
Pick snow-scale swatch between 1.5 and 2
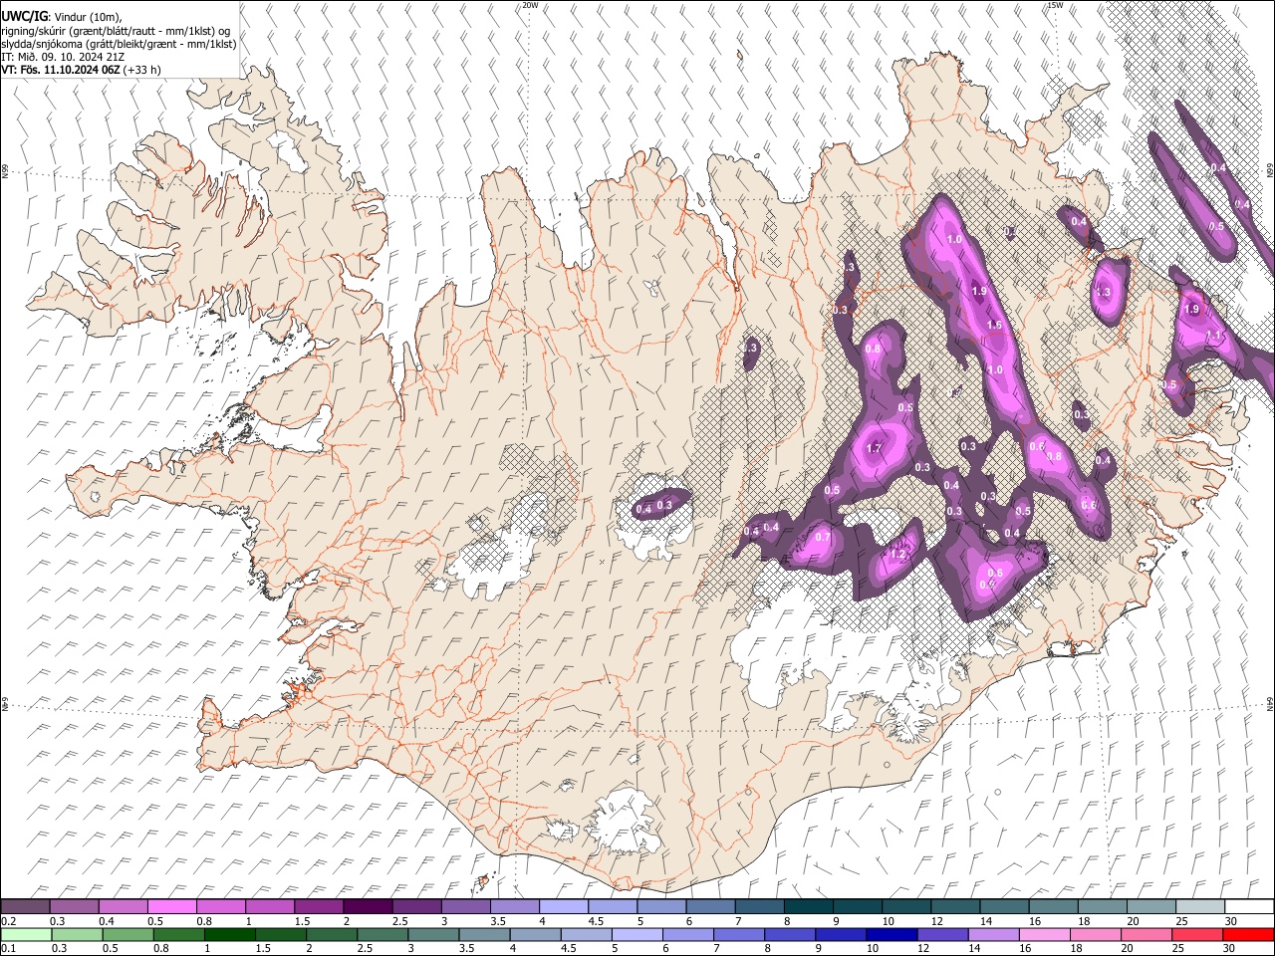coord(319,907)
